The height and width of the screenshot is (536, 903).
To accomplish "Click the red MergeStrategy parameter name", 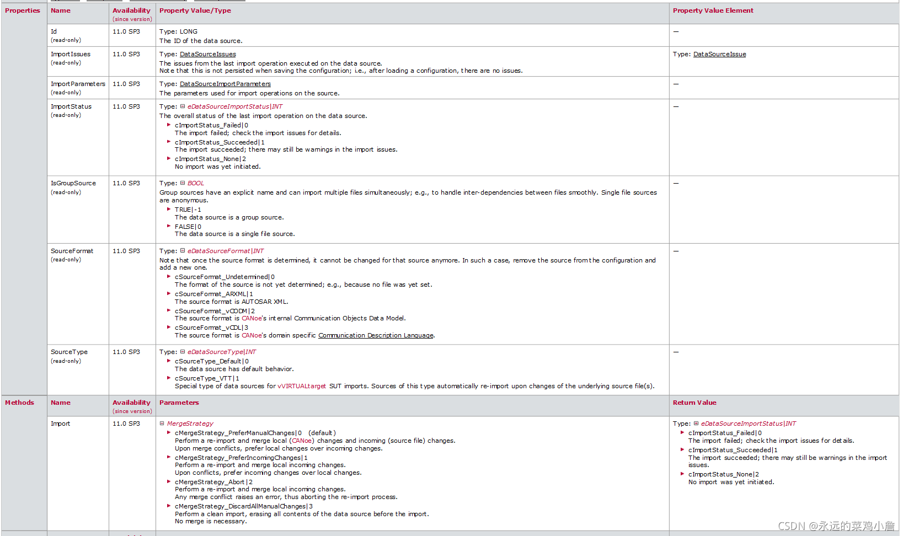I will coord(190,424).
